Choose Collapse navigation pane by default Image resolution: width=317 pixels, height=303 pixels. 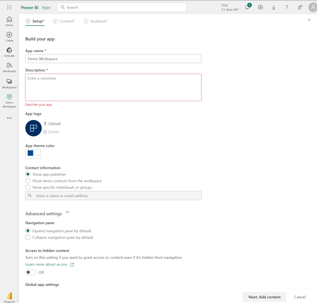[x=28, y=237]
